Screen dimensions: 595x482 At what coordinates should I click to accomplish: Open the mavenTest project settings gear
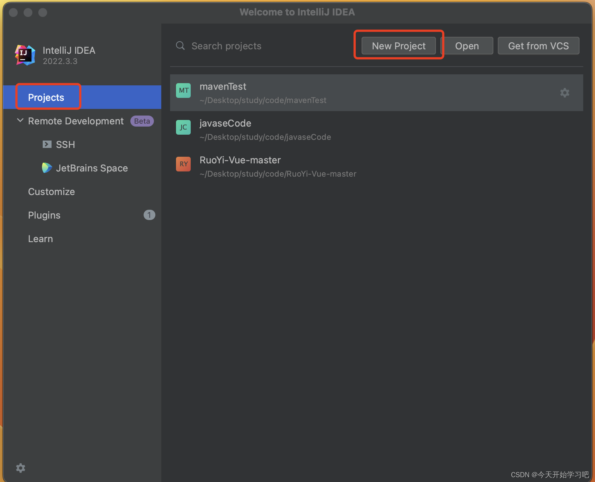click(x=565, y=93)
